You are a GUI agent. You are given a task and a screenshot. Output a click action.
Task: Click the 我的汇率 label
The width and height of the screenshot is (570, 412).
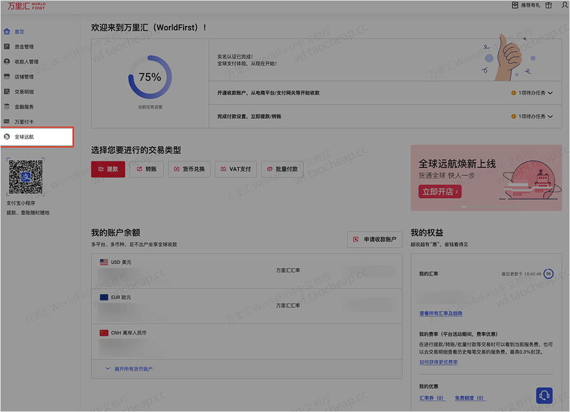[429, 274]
